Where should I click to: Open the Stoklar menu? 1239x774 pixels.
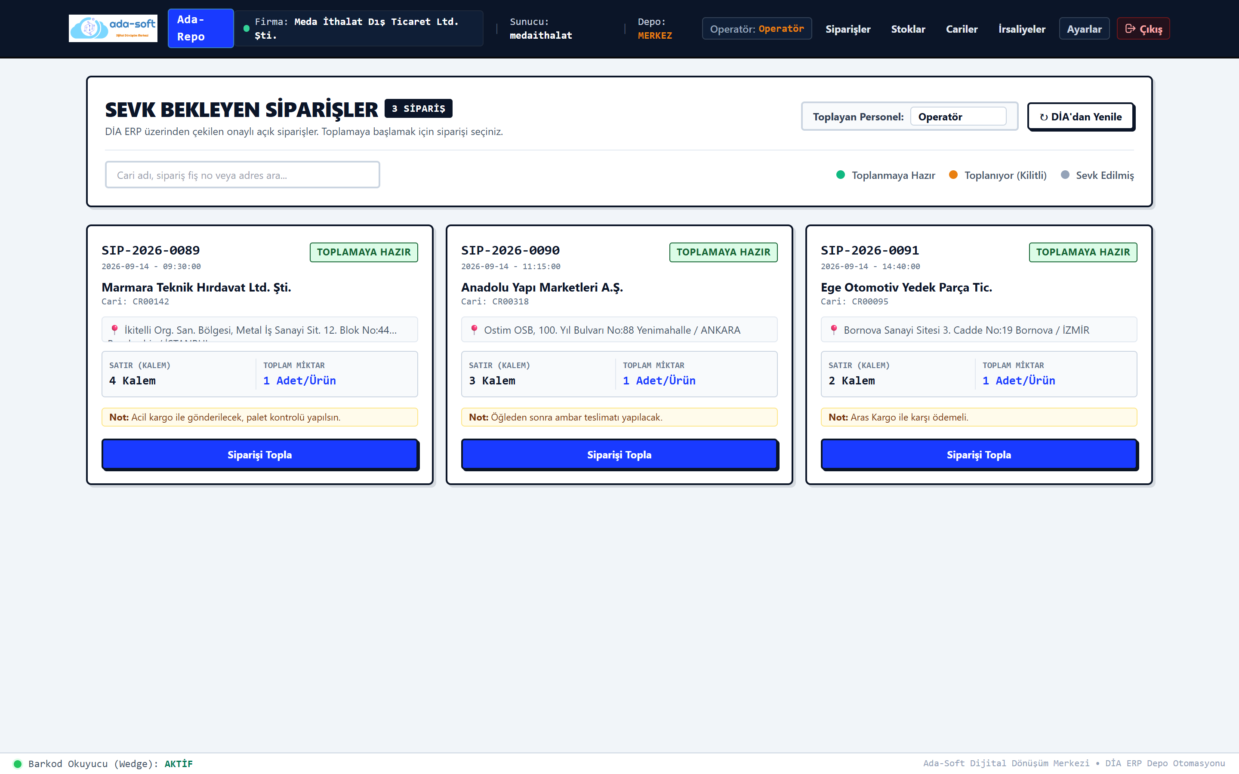[908, 29]
